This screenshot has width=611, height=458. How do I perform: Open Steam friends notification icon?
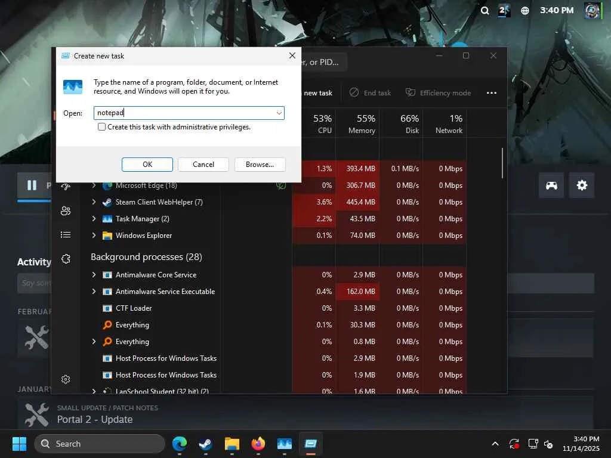tap(504, 11)
